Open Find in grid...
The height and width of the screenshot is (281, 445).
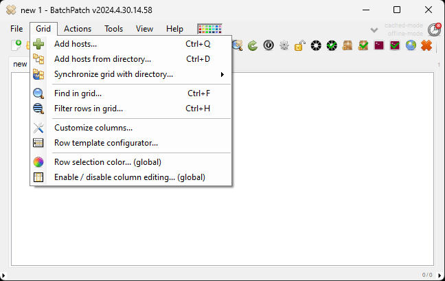(131, 93)
